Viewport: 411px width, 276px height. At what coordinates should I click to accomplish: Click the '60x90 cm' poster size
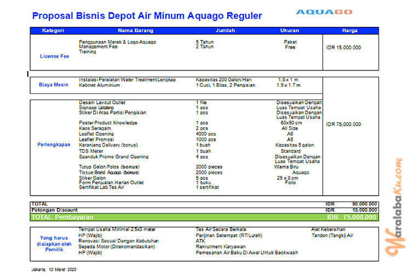291,123
